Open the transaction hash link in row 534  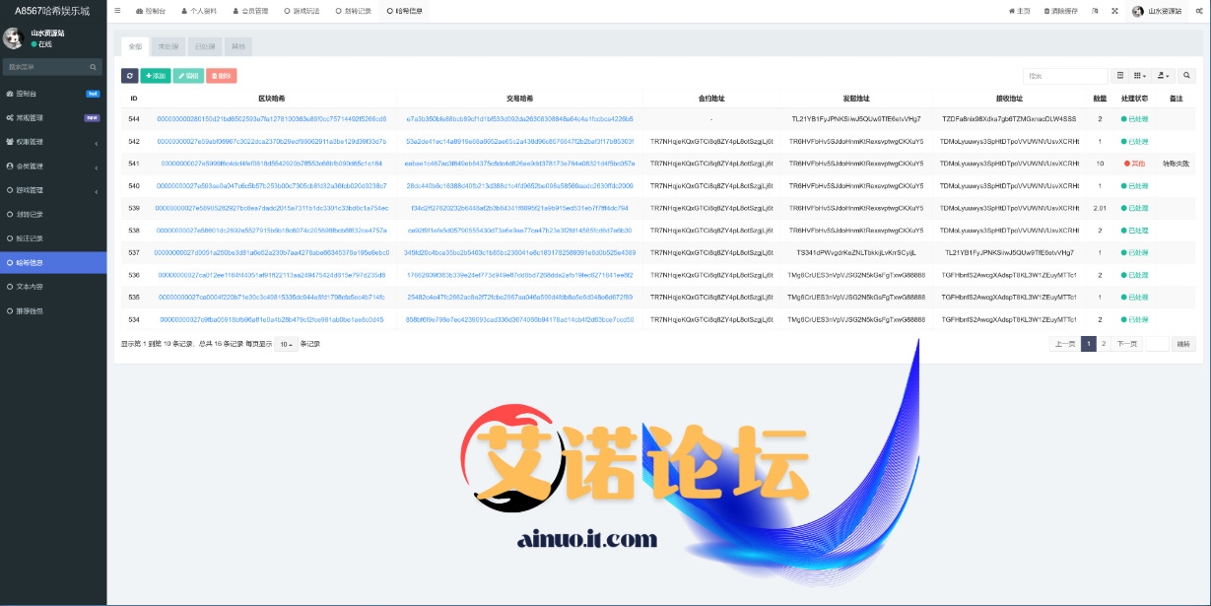point(520,319)
